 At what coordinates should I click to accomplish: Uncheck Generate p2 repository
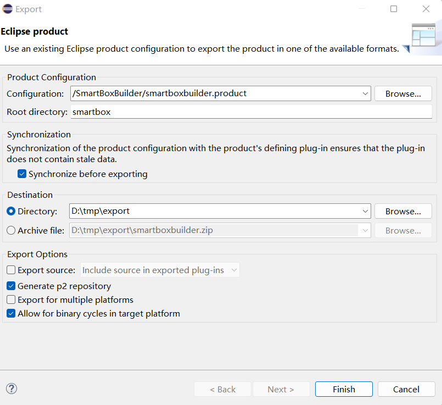click(11, 286)
